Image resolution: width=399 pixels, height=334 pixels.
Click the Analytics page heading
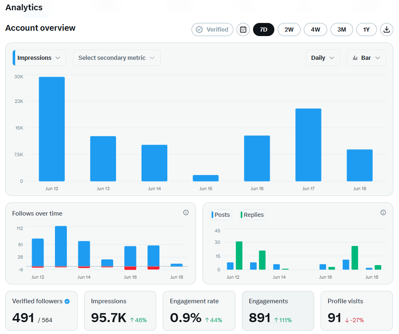24,7
